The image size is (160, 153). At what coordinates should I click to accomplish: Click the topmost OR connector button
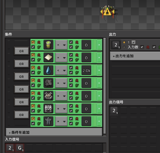(21, 51)
